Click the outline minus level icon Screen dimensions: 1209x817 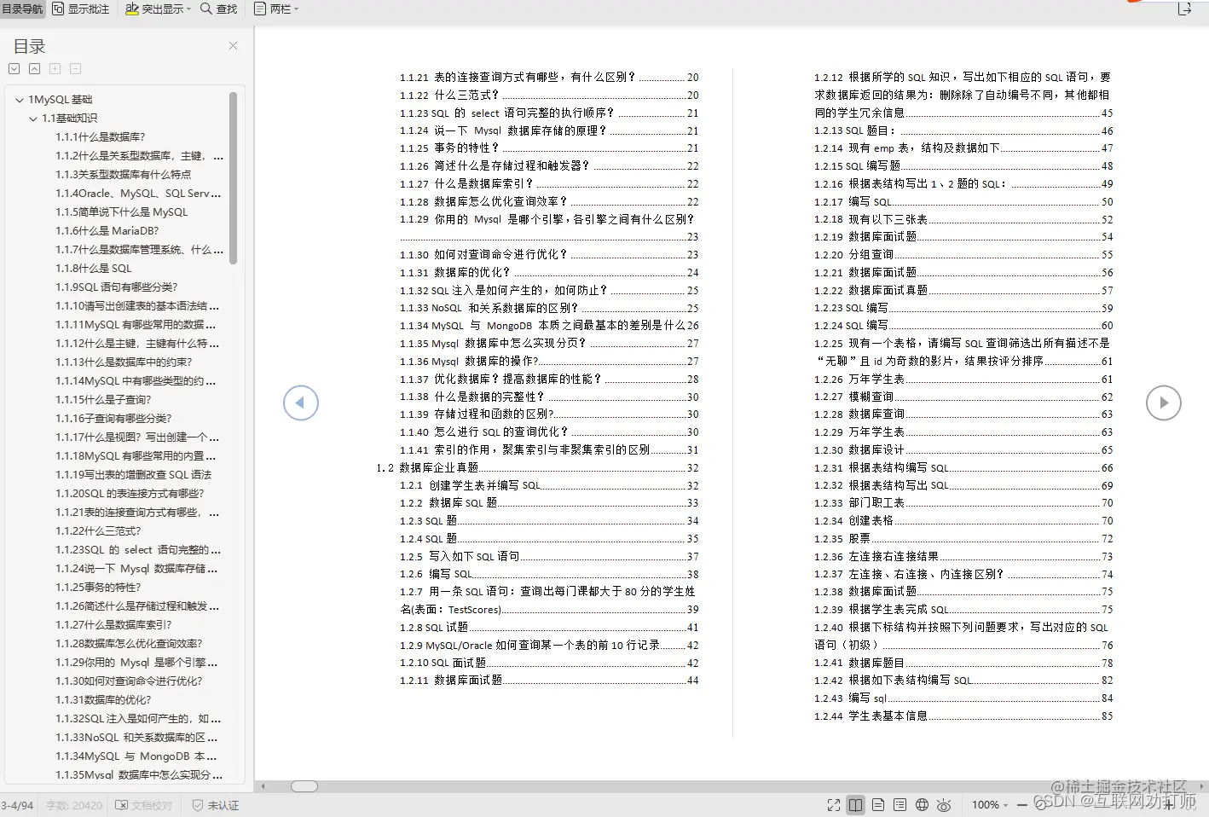coord(75,69)
